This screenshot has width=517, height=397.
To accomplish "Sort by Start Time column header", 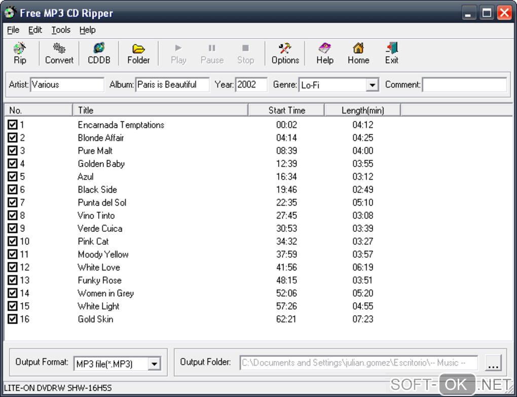I will pyautogui.click(x=286, y=110).
